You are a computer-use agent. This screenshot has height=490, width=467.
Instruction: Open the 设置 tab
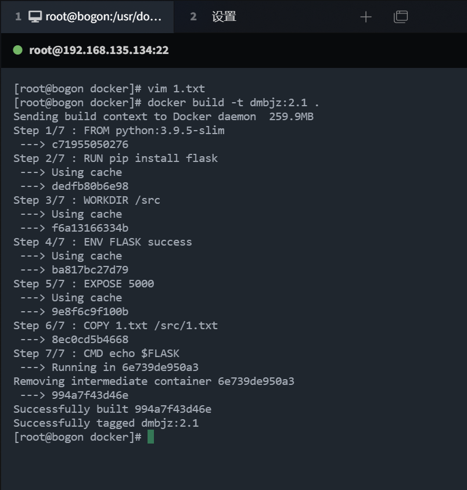(224, 17)
